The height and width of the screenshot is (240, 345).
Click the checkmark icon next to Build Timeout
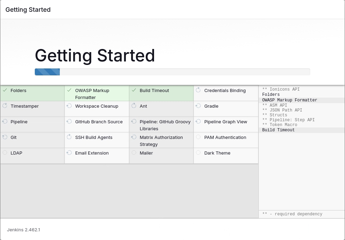tap(134, 90)
